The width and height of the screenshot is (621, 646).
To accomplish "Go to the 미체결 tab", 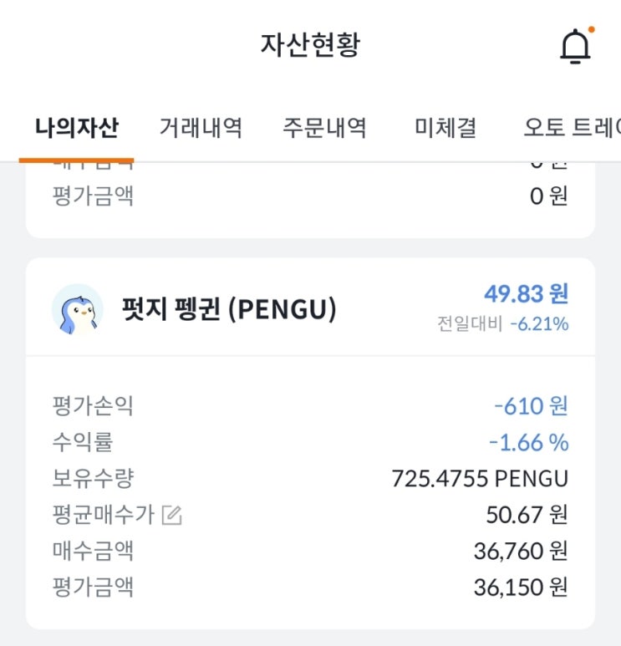I will [x=445, y=127].
